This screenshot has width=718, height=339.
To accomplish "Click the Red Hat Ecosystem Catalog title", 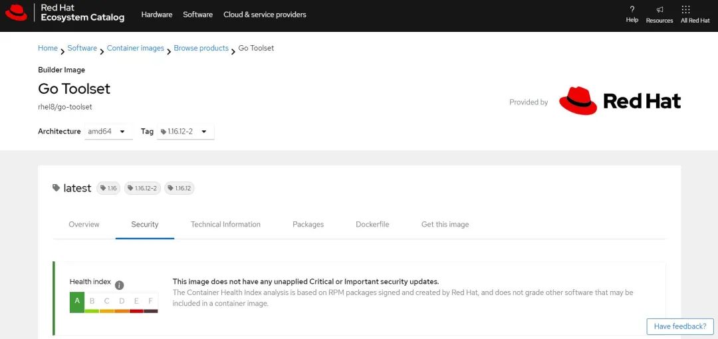I will click(x=82, y=13).
